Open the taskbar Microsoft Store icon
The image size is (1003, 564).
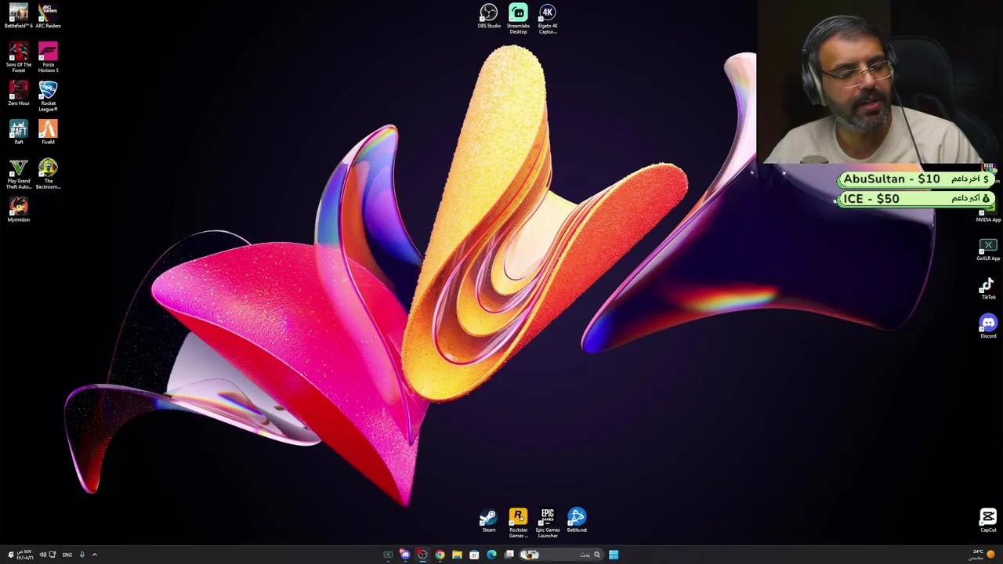[474, 555]
